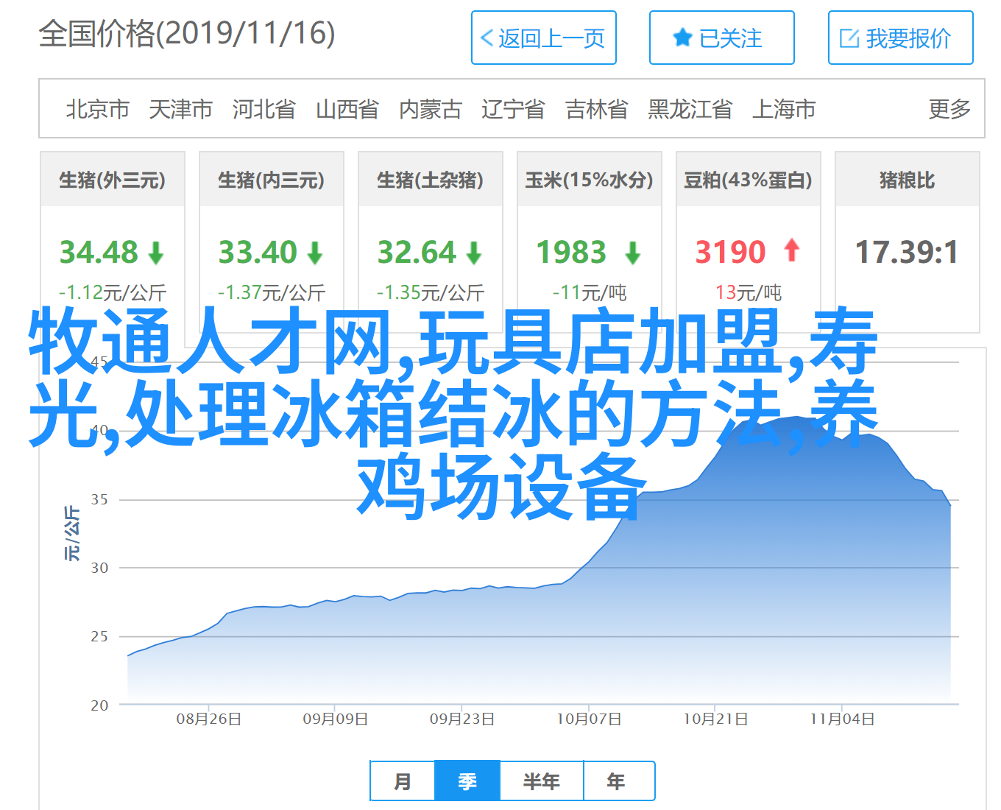Screen dimensions: 1001x810
Task: Open the 玉米(15%水分) price card
Action: (589, 180)
